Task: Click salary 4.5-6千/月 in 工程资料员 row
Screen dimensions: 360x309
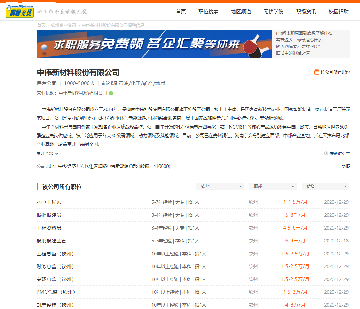Action: tap(295, 228)
